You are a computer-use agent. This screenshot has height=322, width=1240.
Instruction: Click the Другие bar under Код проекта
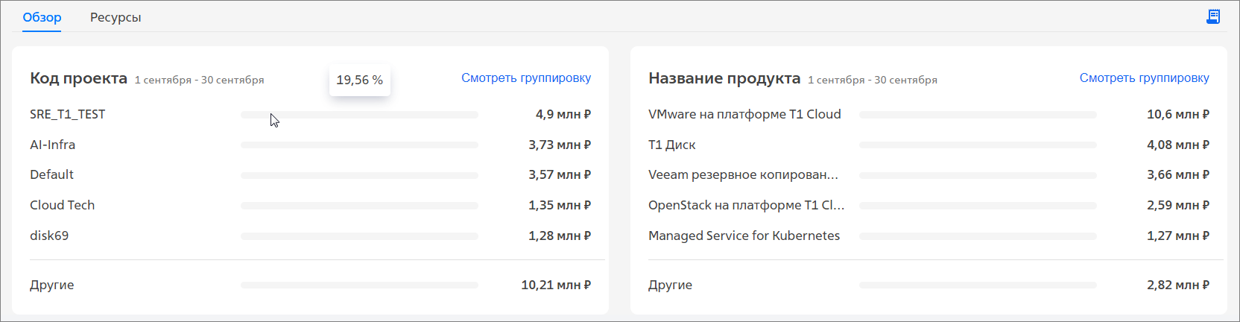click(x=359, y=285)
